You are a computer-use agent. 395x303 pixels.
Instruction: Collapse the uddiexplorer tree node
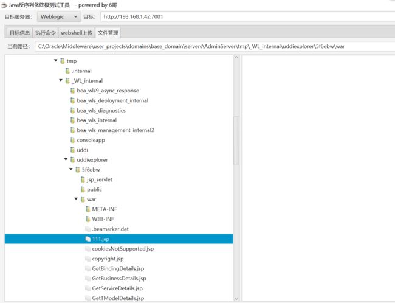66,159
